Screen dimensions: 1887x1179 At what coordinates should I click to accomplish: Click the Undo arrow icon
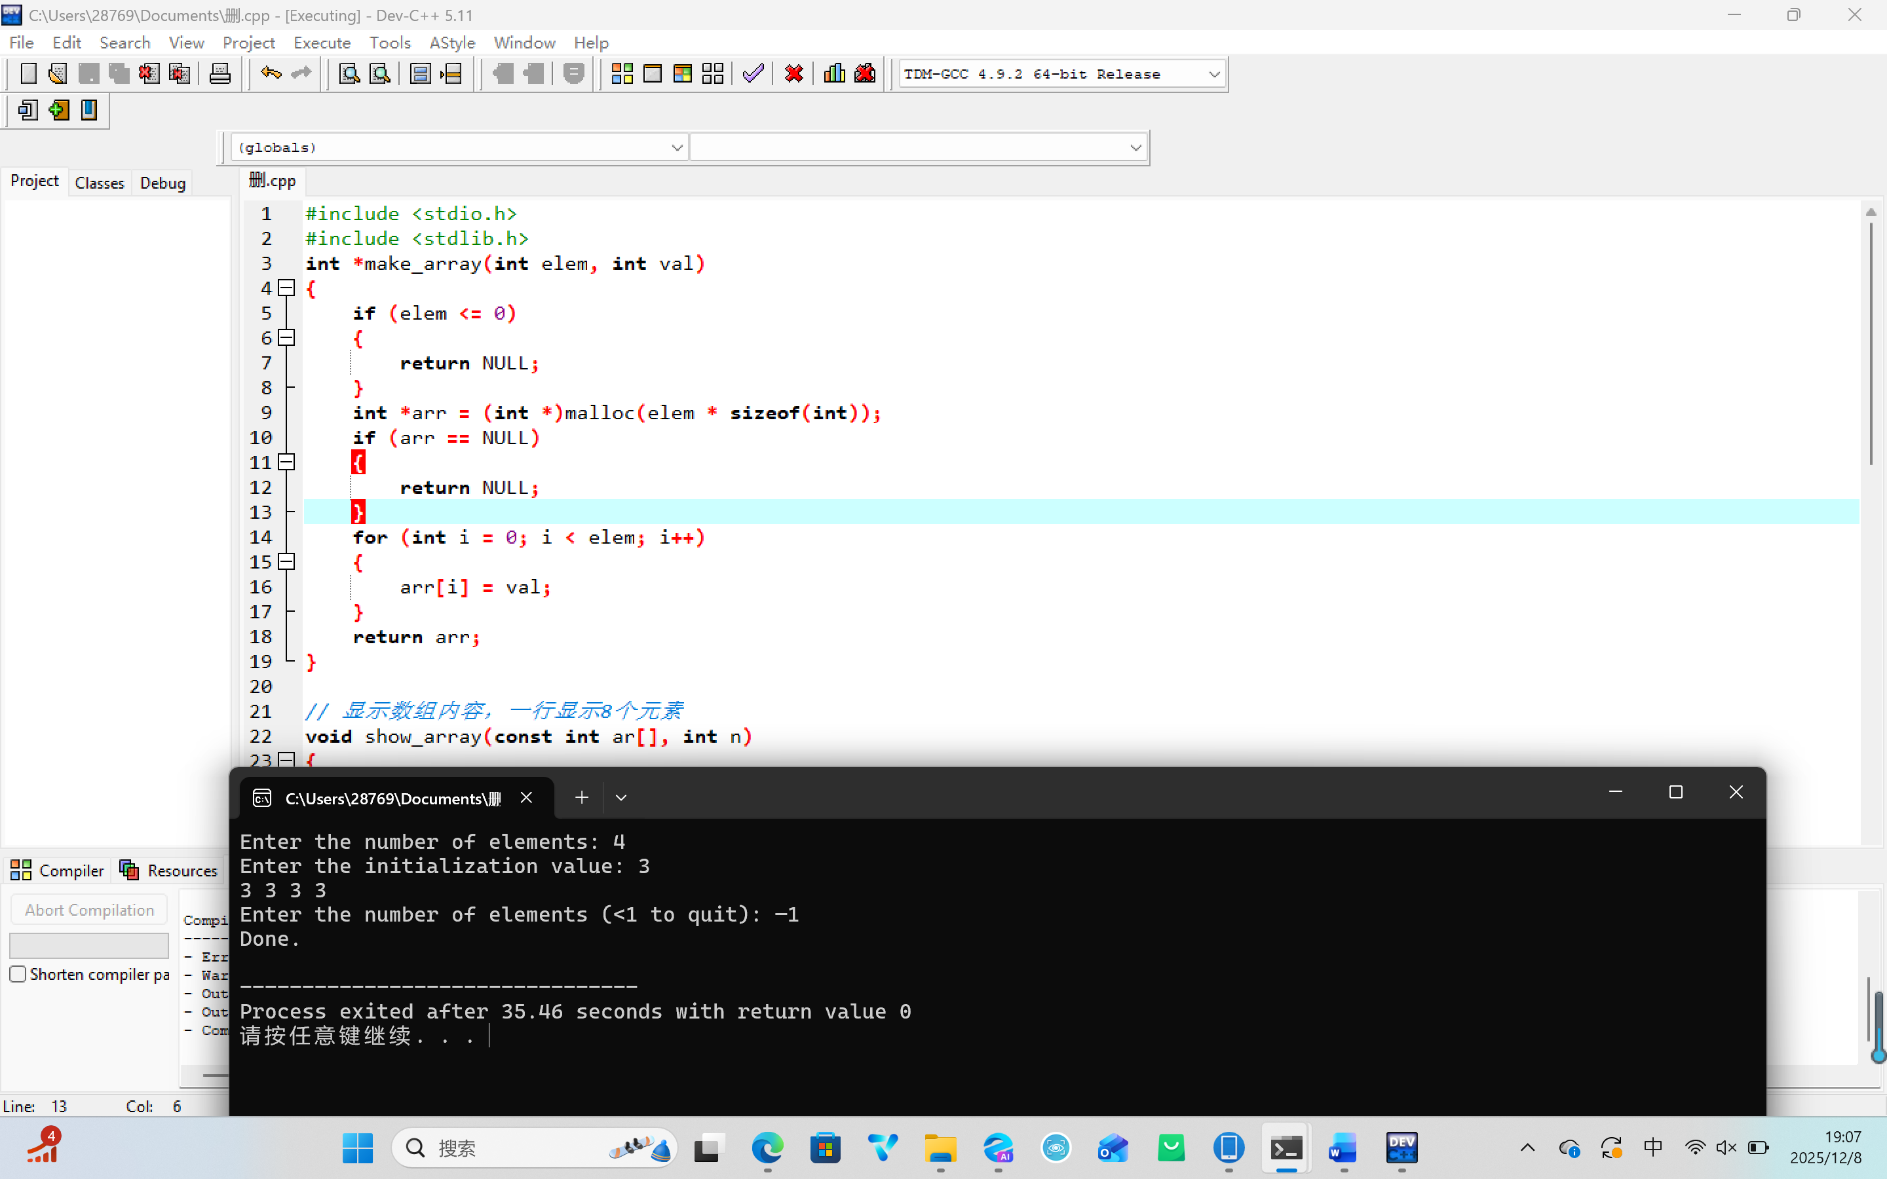[271, 74]
